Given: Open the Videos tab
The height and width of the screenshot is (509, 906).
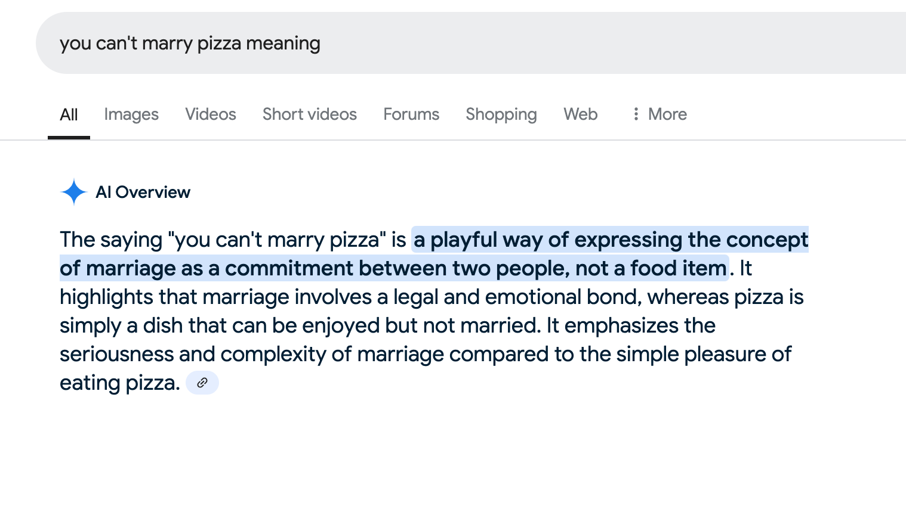Looking at the screenshot, I should click(x=211, y=114).
